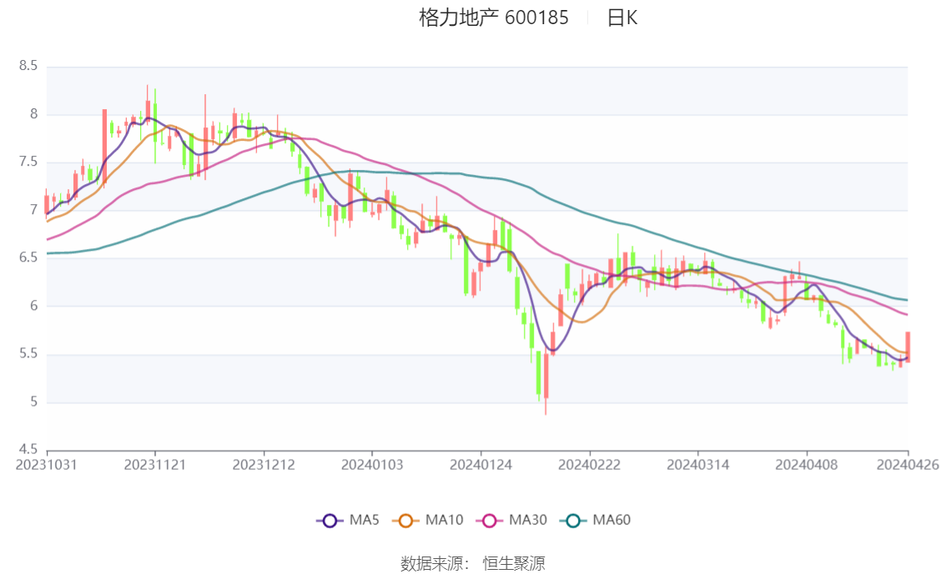Click the 7.5 price axis label
Viewport: 946px width, 574px height.
click(x=28, y=162)
